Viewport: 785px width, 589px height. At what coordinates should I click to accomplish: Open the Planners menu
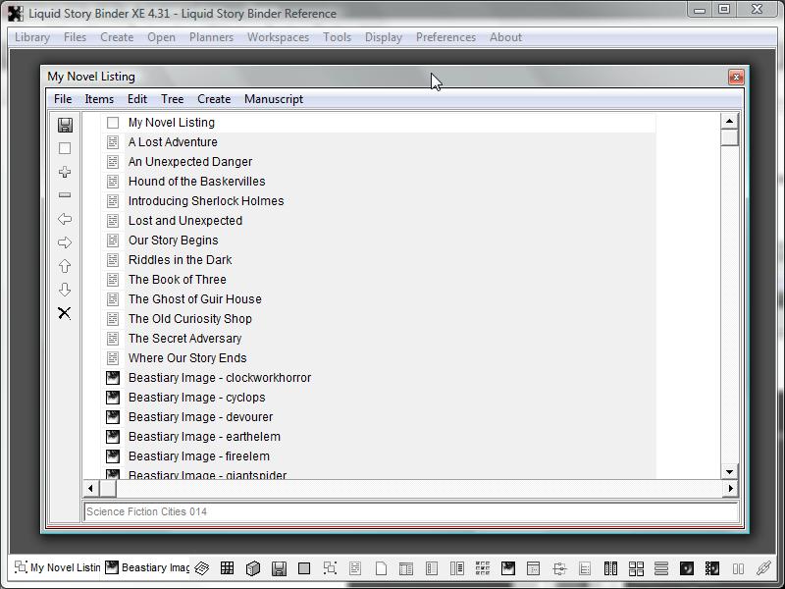(x=211, y=37)
